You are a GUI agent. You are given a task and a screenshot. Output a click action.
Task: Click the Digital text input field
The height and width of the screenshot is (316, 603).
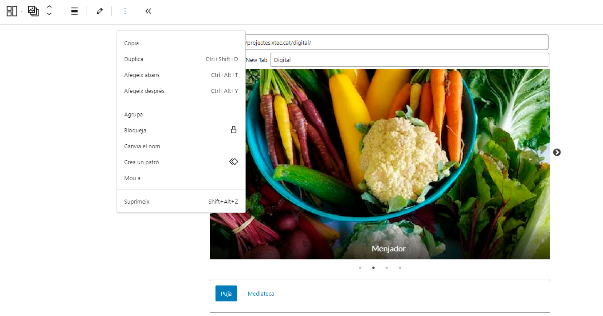tap(409, 60)
